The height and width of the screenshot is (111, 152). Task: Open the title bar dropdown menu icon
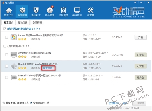(135, 3)
